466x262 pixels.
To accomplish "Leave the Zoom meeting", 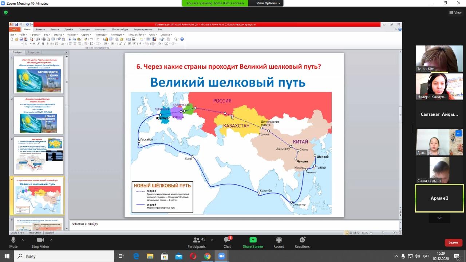I will pos(453,242).
